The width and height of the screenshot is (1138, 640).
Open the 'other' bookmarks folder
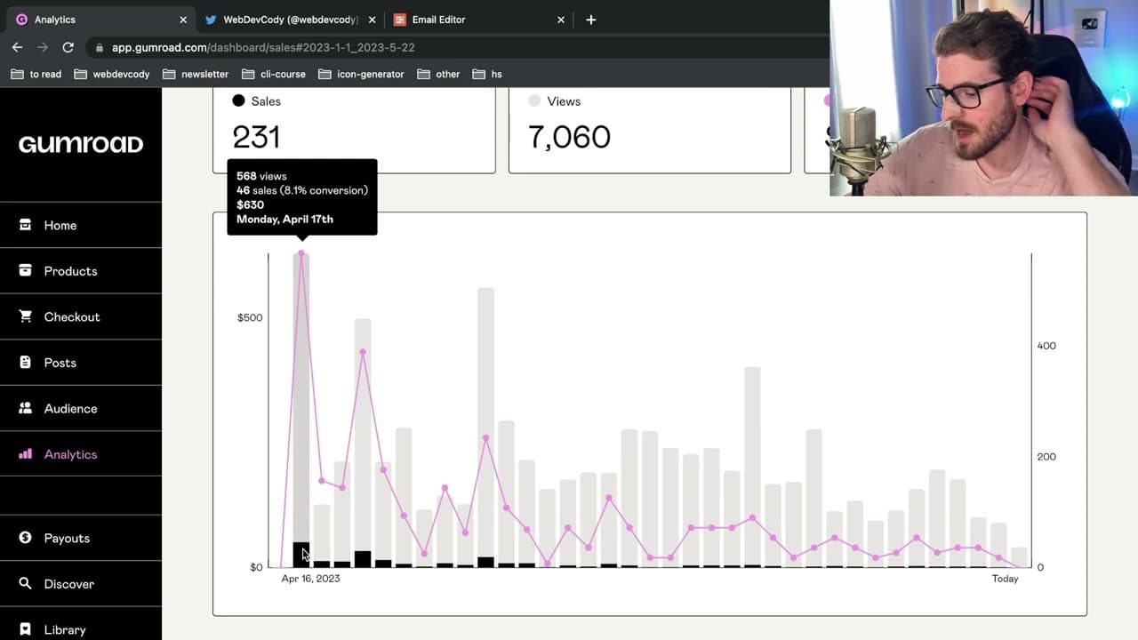pyautogui.click(x=438, y=74)
